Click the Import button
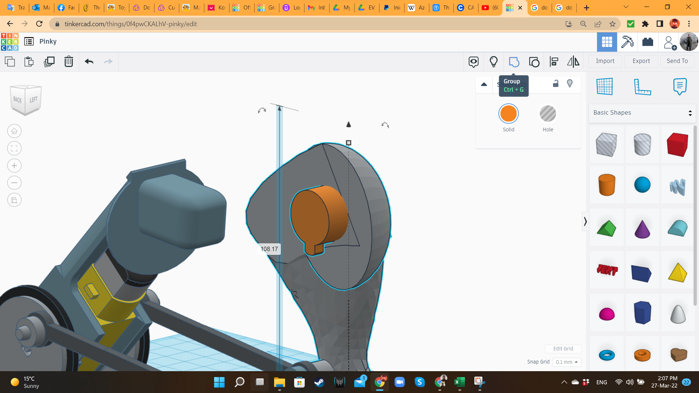699x393 pixels. point(605,61)
